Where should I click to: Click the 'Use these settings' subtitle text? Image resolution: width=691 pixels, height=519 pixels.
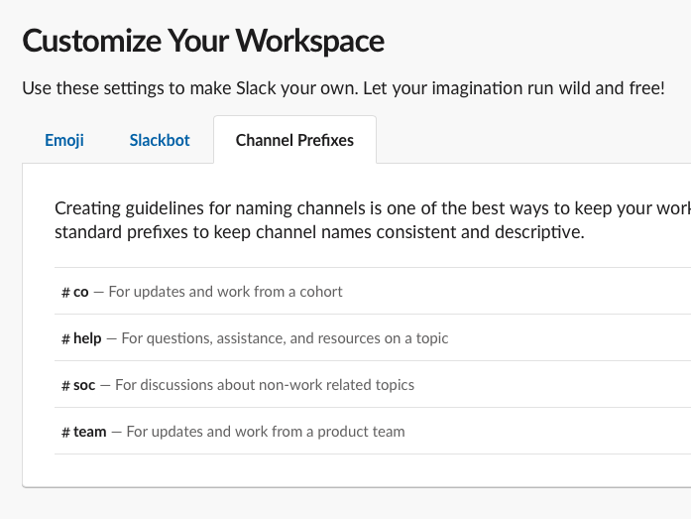pyautogui.click(x=343, y=87)
